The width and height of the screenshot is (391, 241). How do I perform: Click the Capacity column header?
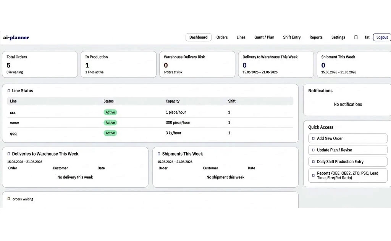point(173,101)
